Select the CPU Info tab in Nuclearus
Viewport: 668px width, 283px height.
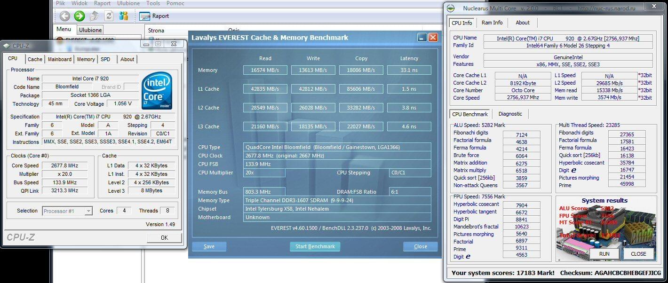[462, 23]
